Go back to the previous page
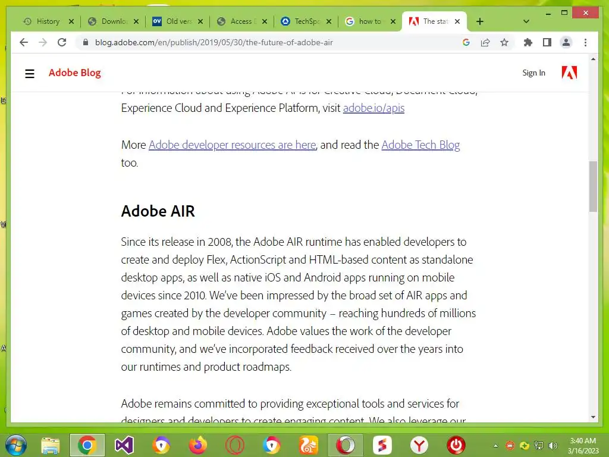Image resolution: width=609 pixels, height=457 pixels. (x=24, y=42)
